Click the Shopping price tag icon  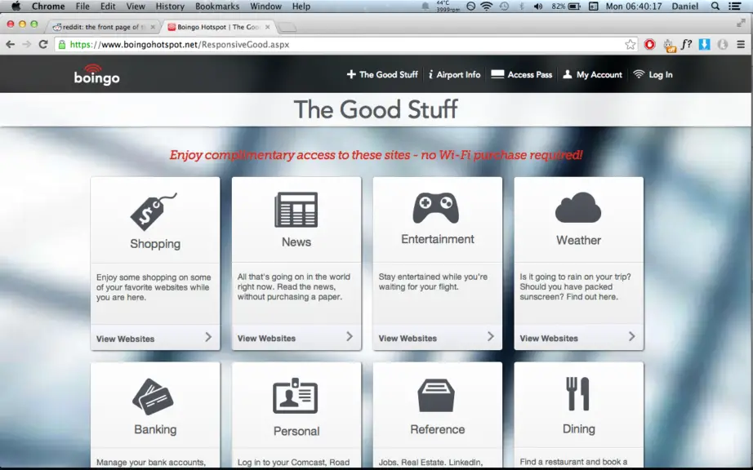[x=154, y=211]
